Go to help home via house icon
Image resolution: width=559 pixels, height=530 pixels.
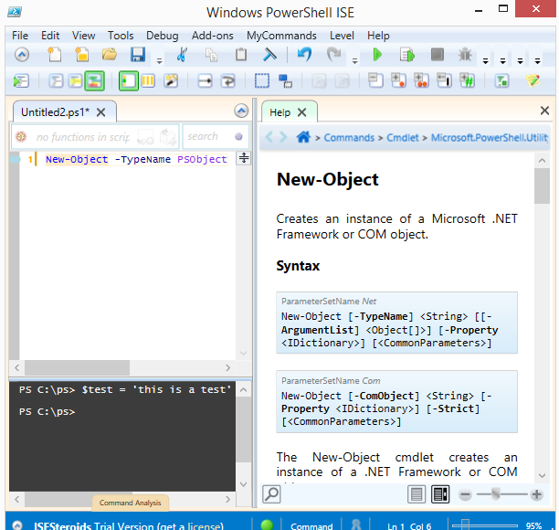(303, 137)
